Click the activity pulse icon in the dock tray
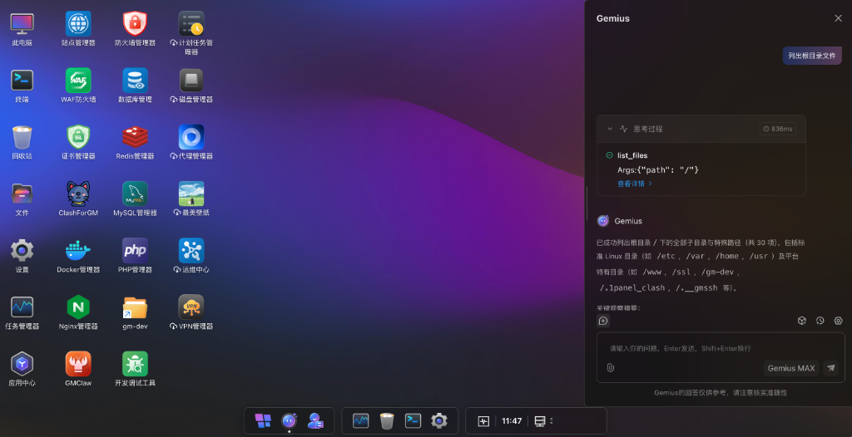The width and height of the screenshot is (852, 437). (x=483, y=421)
